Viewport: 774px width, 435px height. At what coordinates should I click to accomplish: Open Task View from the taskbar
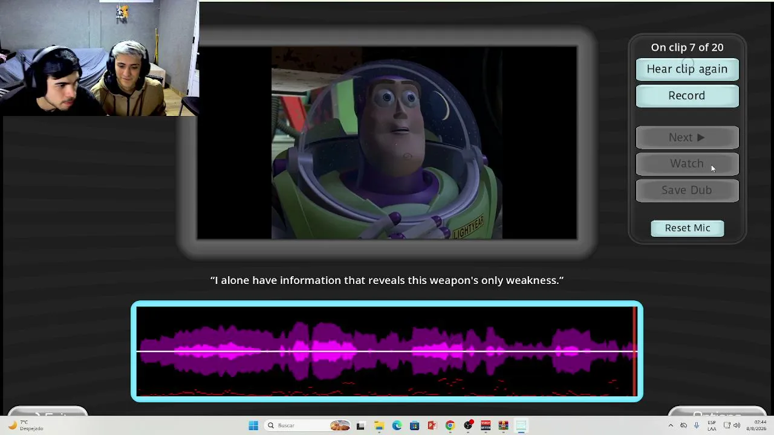(361, 425)
